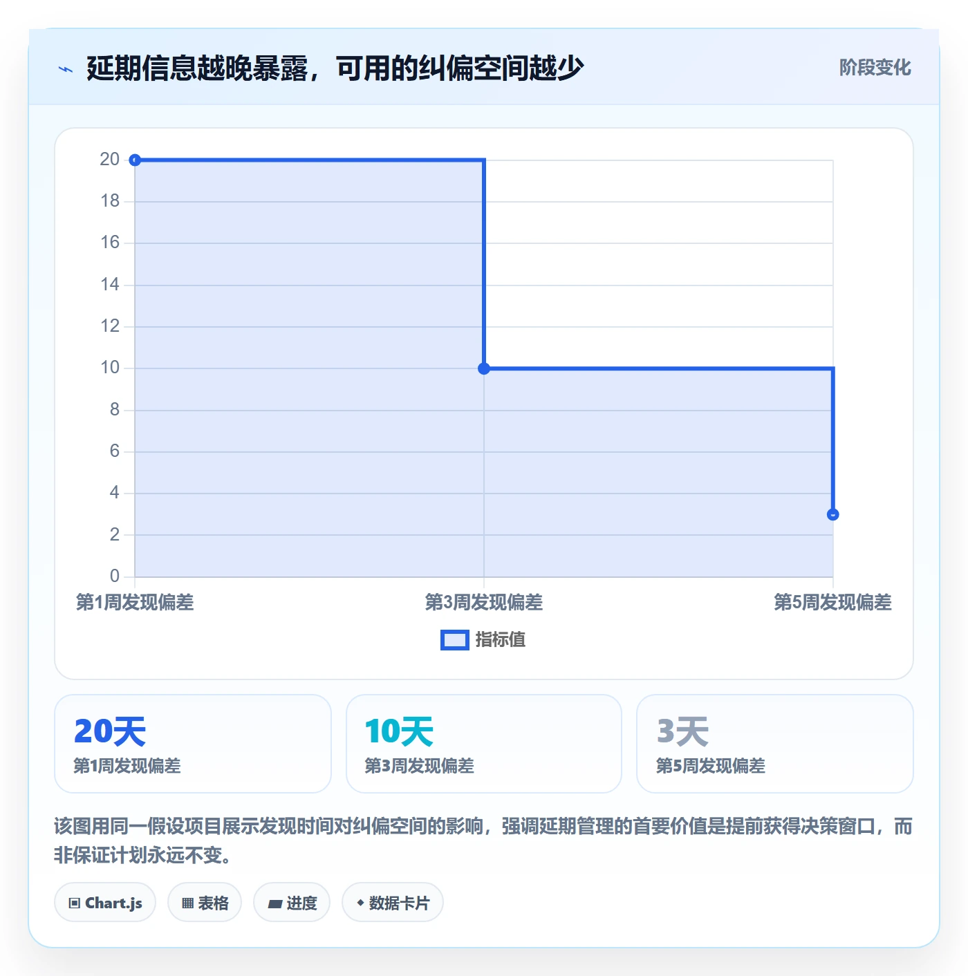Click the 进度 tag
The image size is (968, 976).
(x=292, y=903)
